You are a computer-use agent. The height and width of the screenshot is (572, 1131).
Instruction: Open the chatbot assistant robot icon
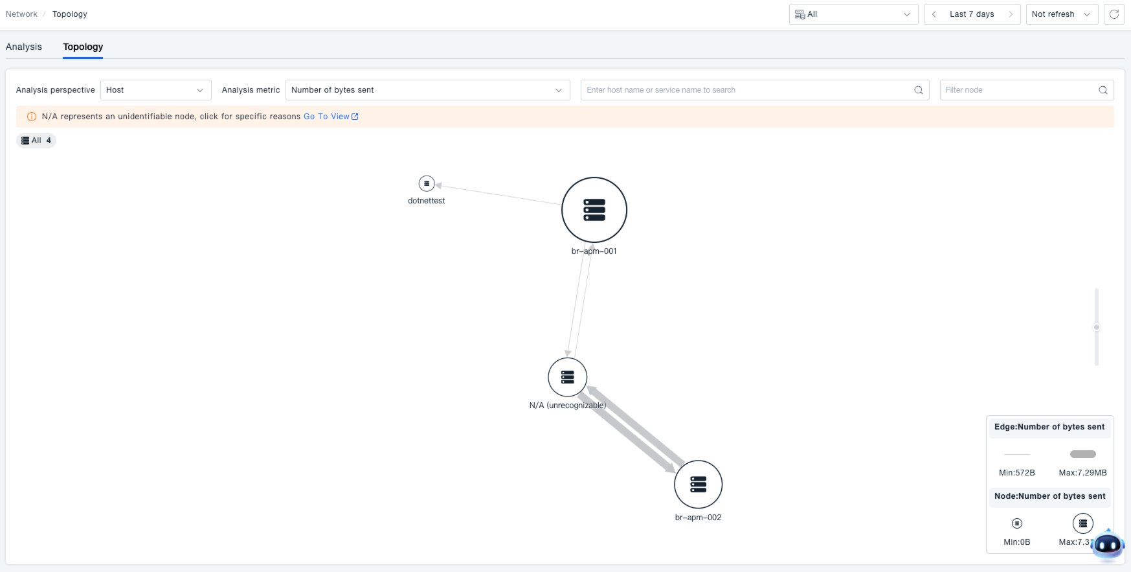point(1107,545)
